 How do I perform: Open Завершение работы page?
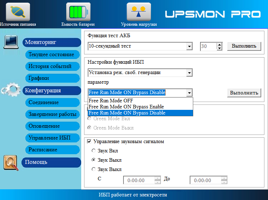tap(53, 114)
